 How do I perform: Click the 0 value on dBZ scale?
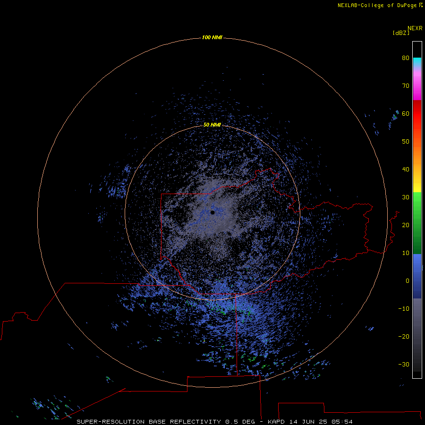pos(408,281)
